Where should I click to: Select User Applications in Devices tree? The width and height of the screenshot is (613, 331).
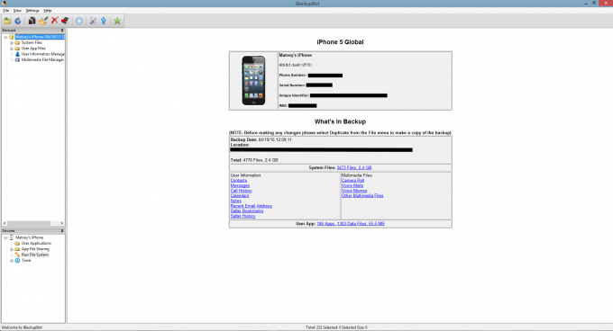pos(36,243)
